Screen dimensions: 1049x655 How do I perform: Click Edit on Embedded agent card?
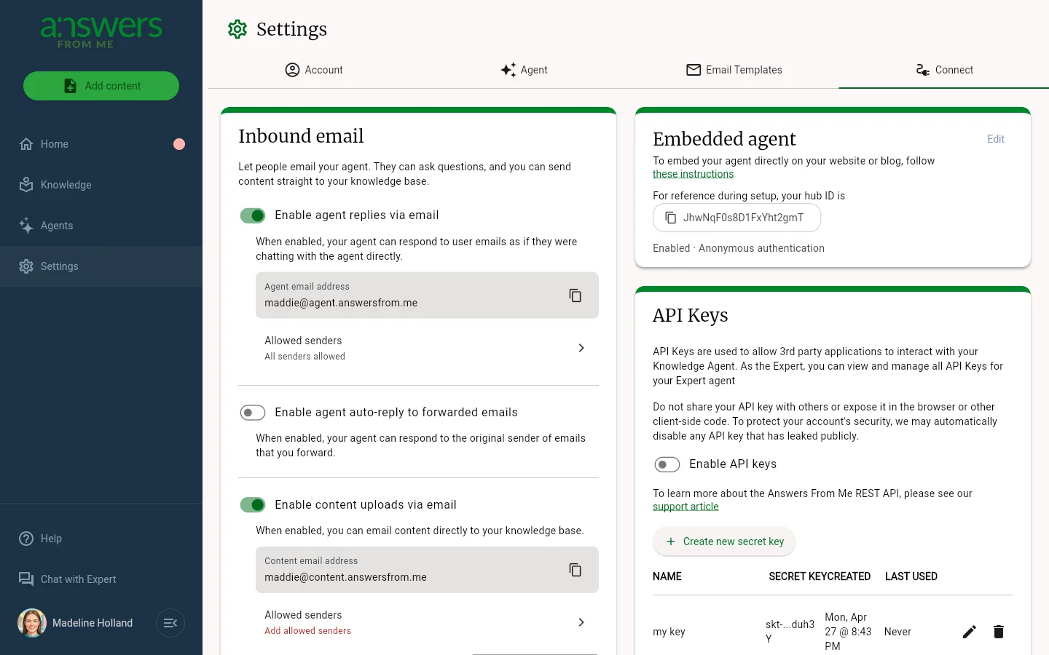(996, 139)
